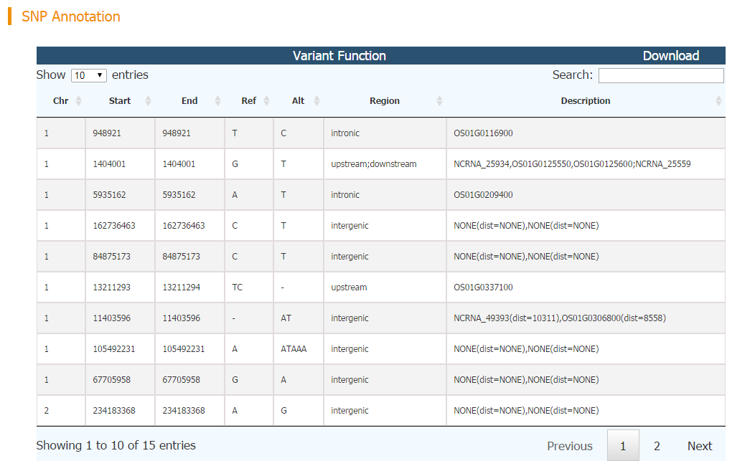The image size is (755, 466).
Task: Select the upstream;downstream region cell
Action: (374, 164)
